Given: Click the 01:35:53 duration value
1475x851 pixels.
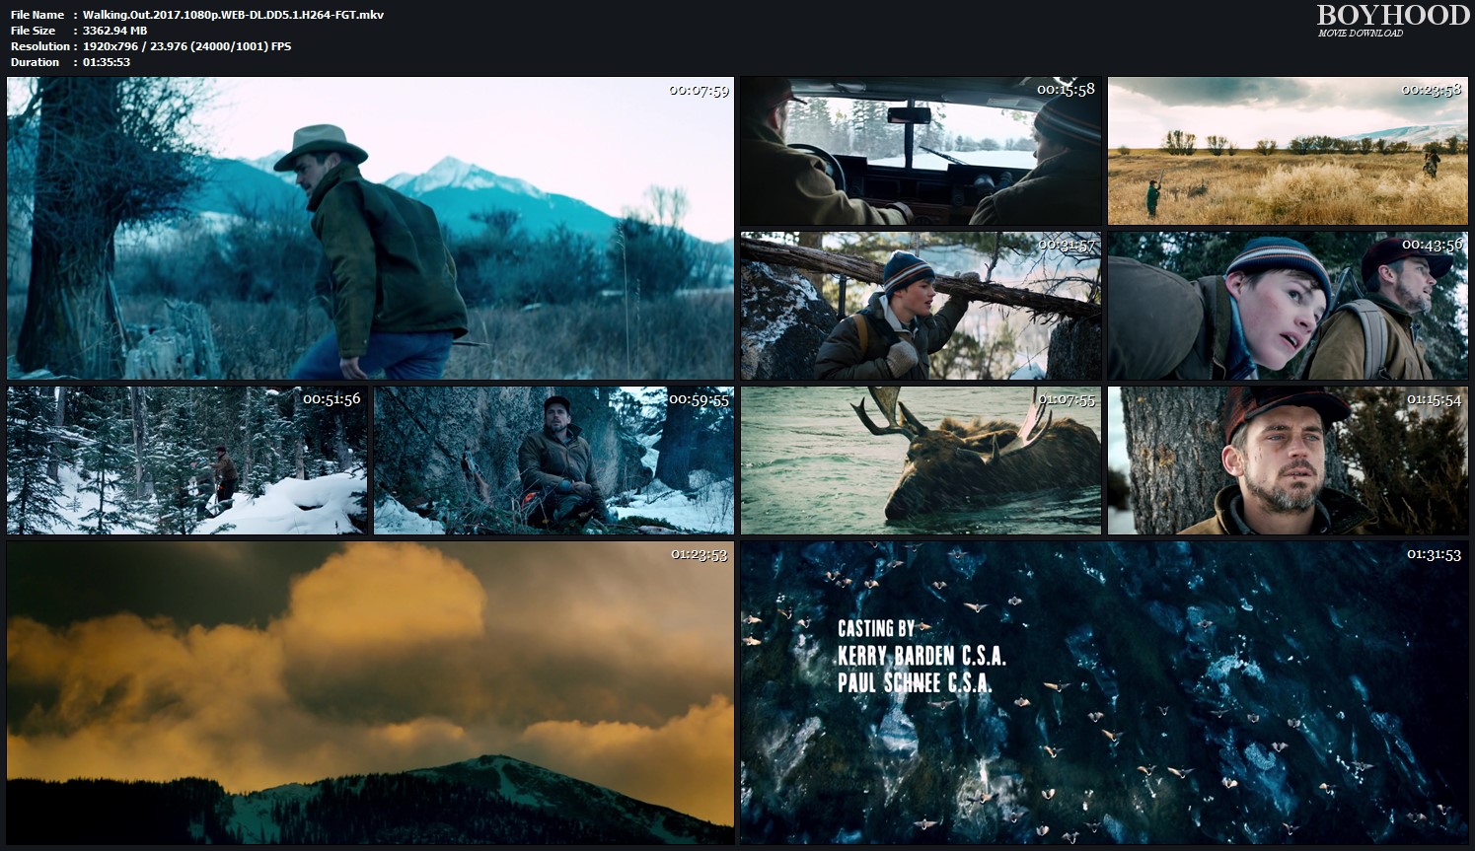Looking at the screenshot, I should pyautogui.click(x=107, y=62).
